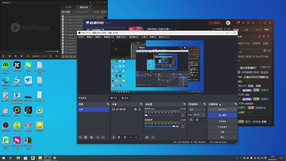Screen dimensions: 286x161
Task: Stop playback in PotPlayer
Action: tap(10, 56)
